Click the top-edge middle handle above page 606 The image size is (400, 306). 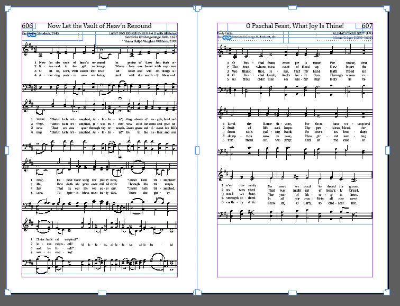[x=102, y=7]
